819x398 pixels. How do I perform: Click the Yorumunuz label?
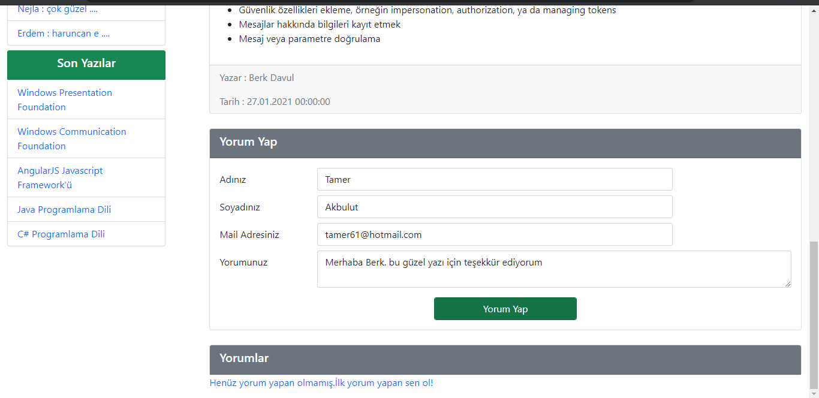point(243,263)
